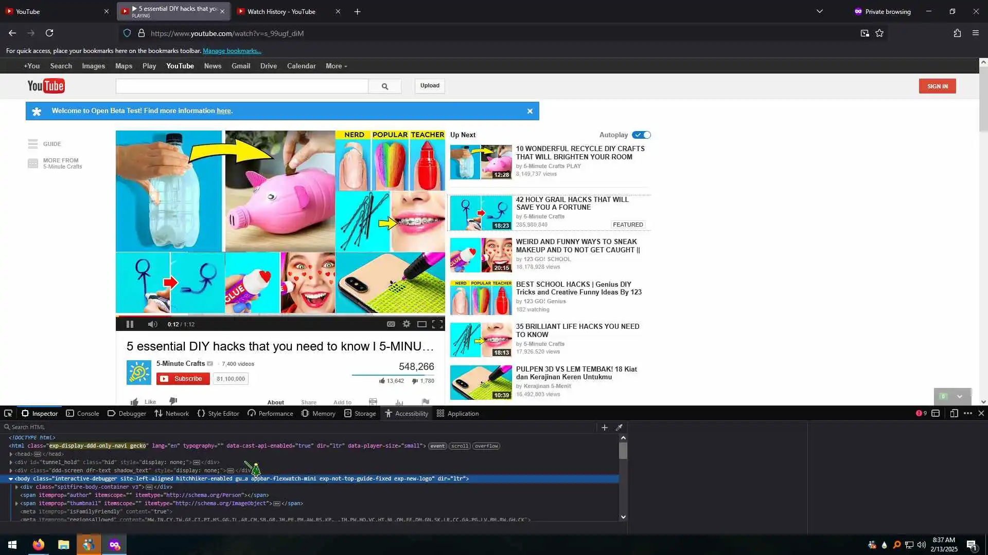Open video settings gear

[407, 324]
